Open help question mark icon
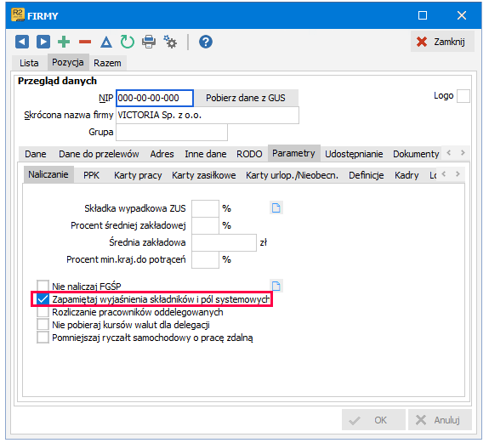Image resolution: width=489 pixels, height=443 pixels. [x=206, y=42]
